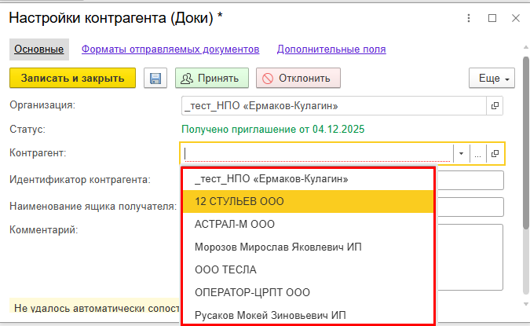This screenshot has width=530, height=326.
Task: Expand the Контрагент dropdown arrow
Action: point(462,154)
